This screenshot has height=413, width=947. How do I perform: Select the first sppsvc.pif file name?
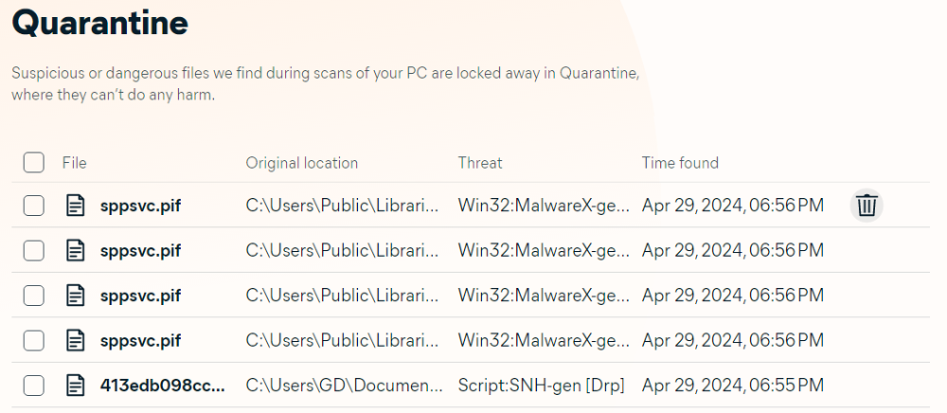(141, 206)
